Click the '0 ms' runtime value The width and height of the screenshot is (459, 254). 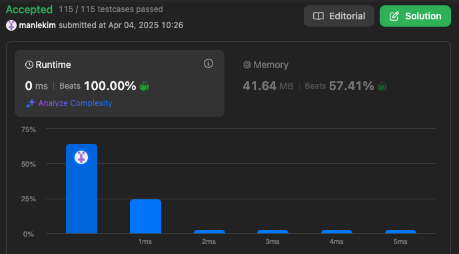pos(36,86)
